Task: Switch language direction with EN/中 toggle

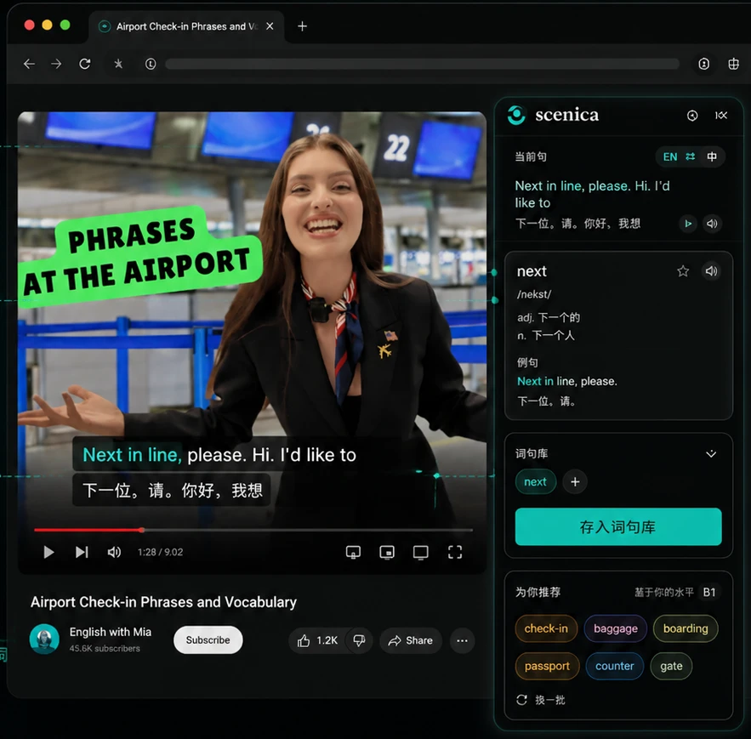Action: click(x=690, y=156)
